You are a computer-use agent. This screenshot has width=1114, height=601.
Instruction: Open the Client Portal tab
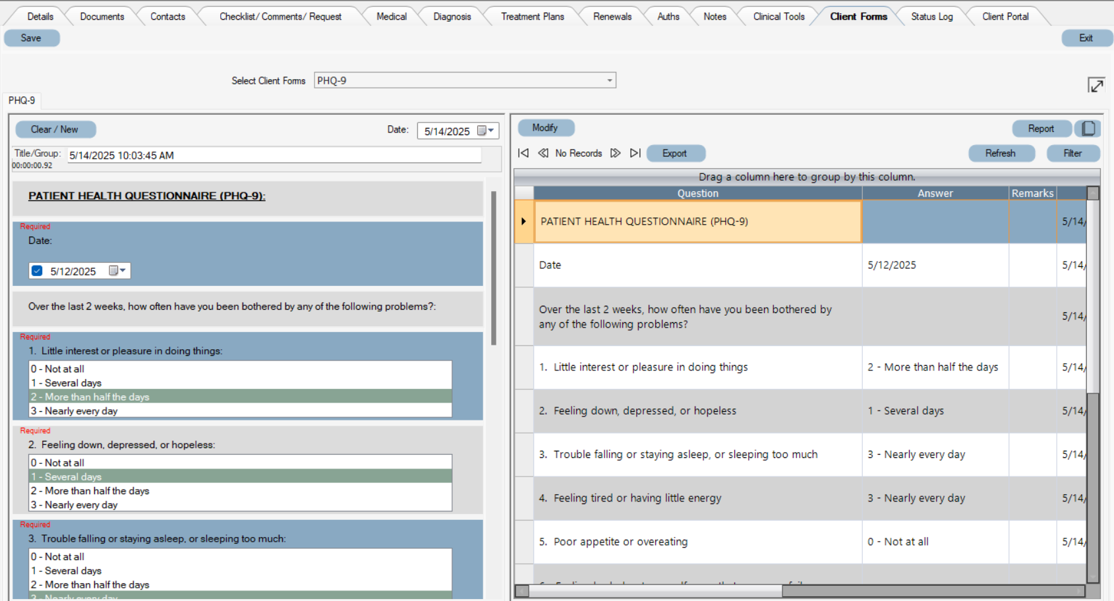[1005, 16]
